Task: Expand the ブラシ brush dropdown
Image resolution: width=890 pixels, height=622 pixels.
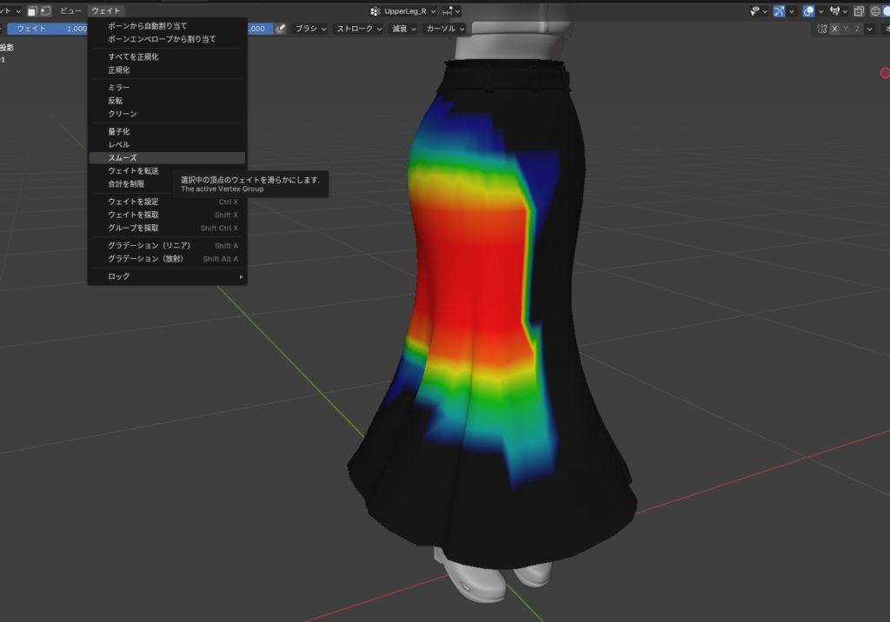Action: (x=311, y=29)
